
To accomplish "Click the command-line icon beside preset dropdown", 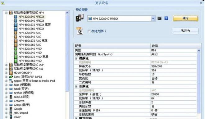I will click(x=159, y=18).
